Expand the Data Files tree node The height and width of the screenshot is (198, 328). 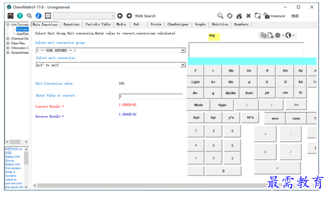[x=7, y=43]
